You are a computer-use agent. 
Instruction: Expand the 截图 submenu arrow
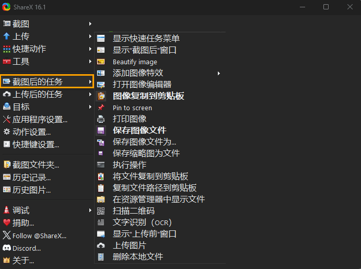click(90, 24)
